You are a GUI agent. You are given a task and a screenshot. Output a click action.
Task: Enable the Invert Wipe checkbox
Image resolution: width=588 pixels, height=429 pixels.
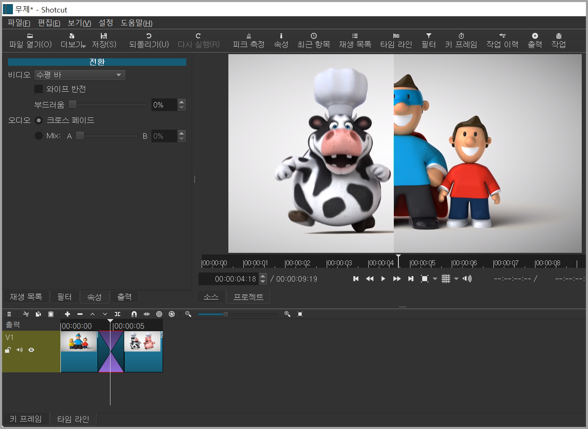click(x=38, y=89)
